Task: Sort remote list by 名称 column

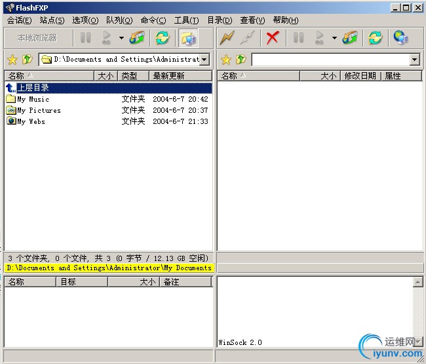Action: click(259, 75)
